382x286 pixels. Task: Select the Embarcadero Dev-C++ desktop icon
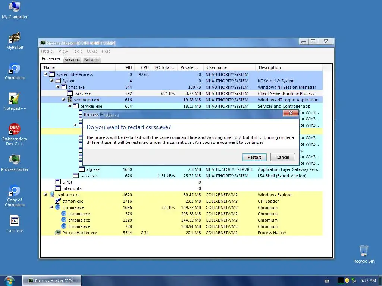click(15, 135)
